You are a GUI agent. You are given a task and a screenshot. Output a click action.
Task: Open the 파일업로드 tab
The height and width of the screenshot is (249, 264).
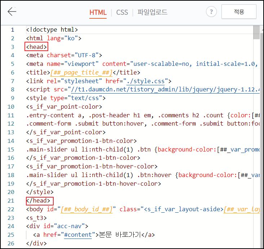coord(152,12)
